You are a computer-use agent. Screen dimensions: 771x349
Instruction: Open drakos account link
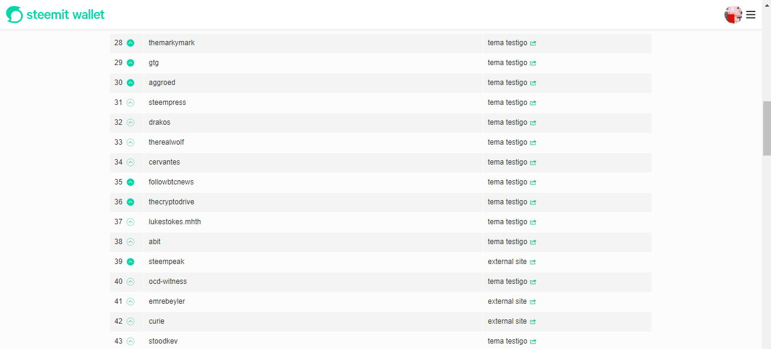pos(159,122)
